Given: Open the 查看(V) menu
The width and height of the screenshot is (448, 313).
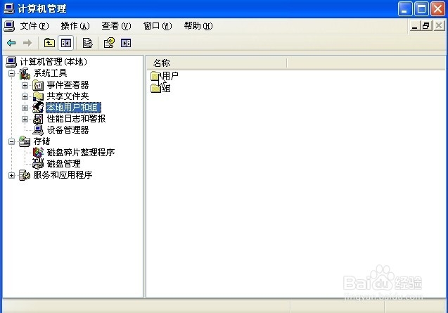Looking at the screenshot, I should click(x=116, y=26).
